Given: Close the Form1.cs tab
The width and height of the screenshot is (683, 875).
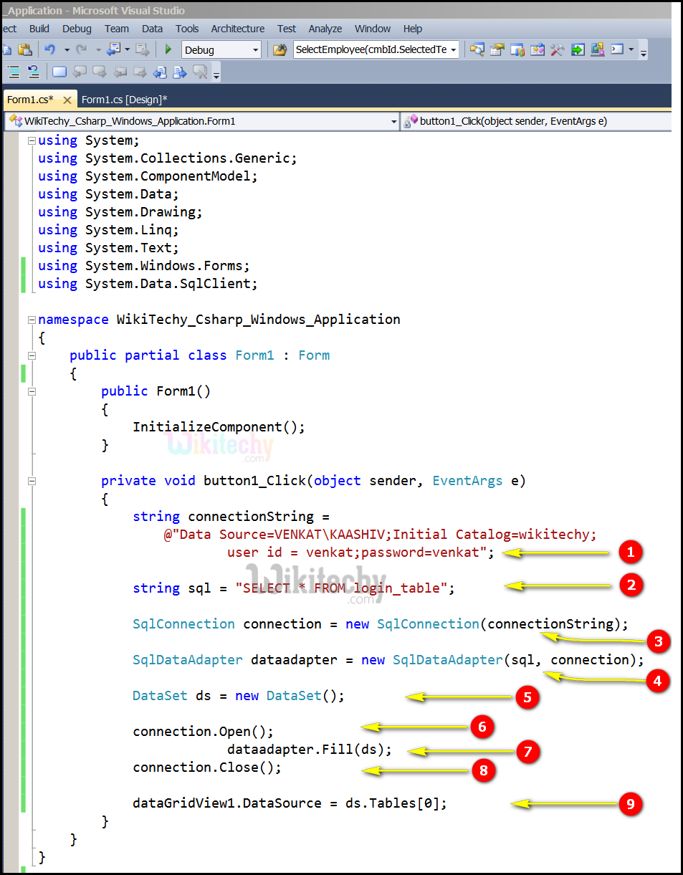Looking at the screenshot, I should (x=67, y=100).
